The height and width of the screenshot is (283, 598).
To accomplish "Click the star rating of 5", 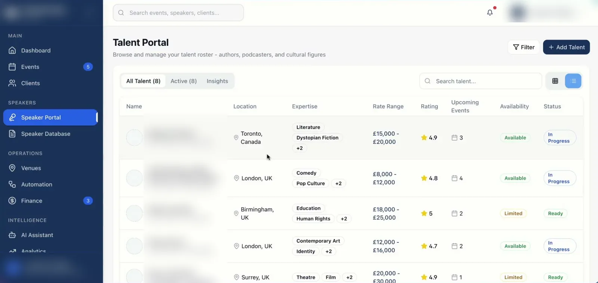I will (427, 214).
